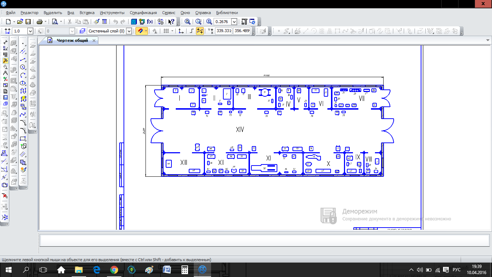Select the rectangle drawing tool
This screenshot has height=277, width=492.
point(23,138)
